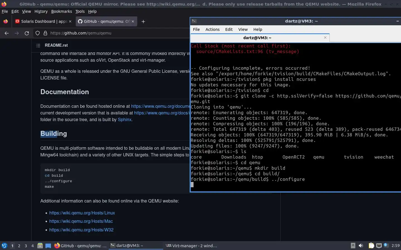Activate the dartz@VM3 terminal taskbar entry

click(136, 246)
